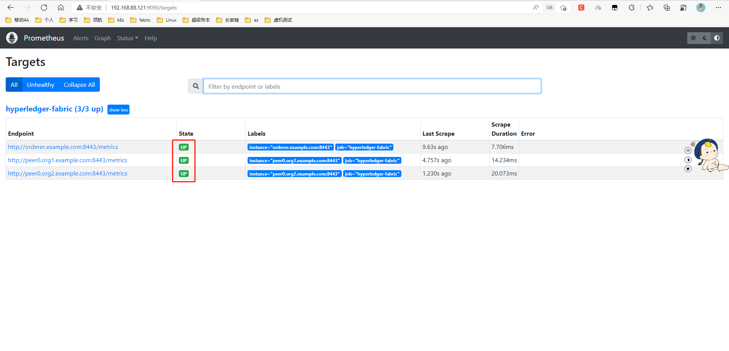Reload the page with refresh icon
This screenshot has width=729, height=351.
[44, 8]
